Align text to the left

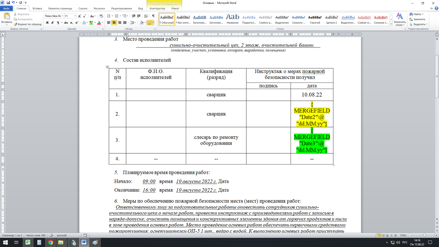pyautogui.click(x=109, y=23)
